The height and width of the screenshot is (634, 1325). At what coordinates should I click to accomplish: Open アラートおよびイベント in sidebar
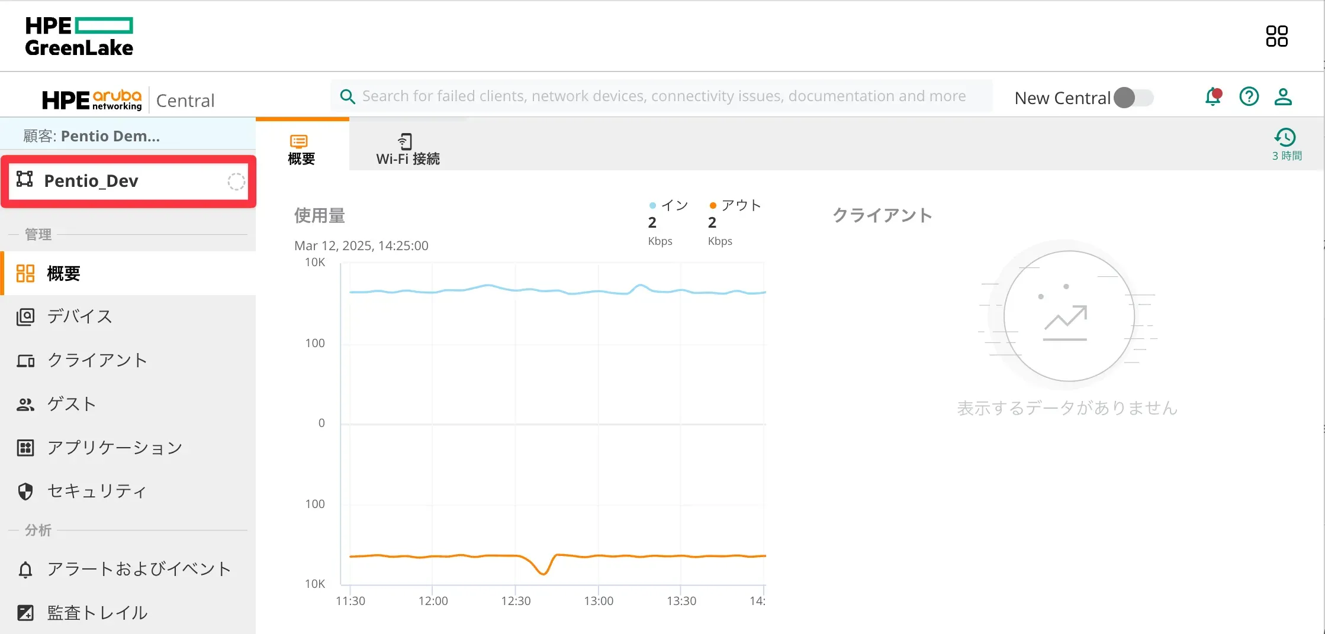pos(139,569)
